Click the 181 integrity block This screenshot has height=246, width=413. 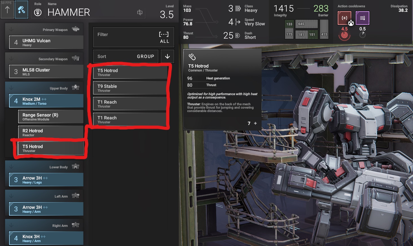pos(301,34)
